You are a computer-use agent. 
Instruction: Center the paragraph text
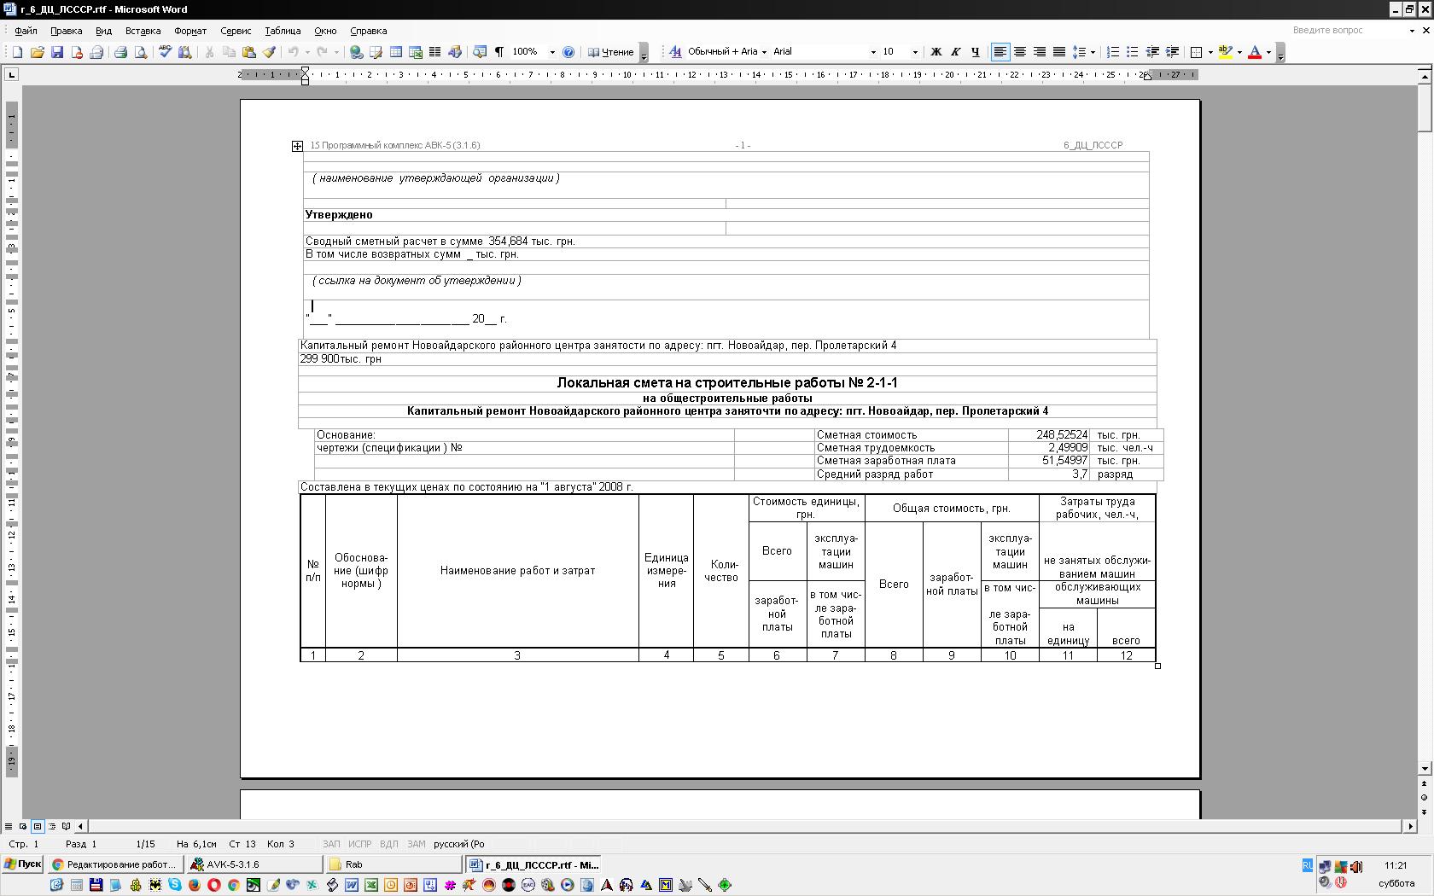click(x=1019, y=52)
